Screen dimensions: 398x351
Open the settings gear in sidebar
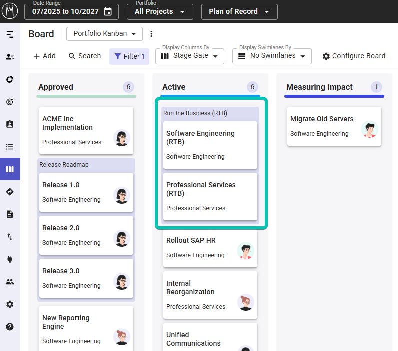point(10,304)
